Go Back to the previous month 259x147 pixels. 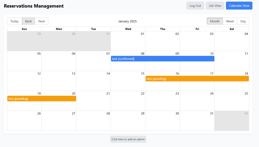pos(29,21)
